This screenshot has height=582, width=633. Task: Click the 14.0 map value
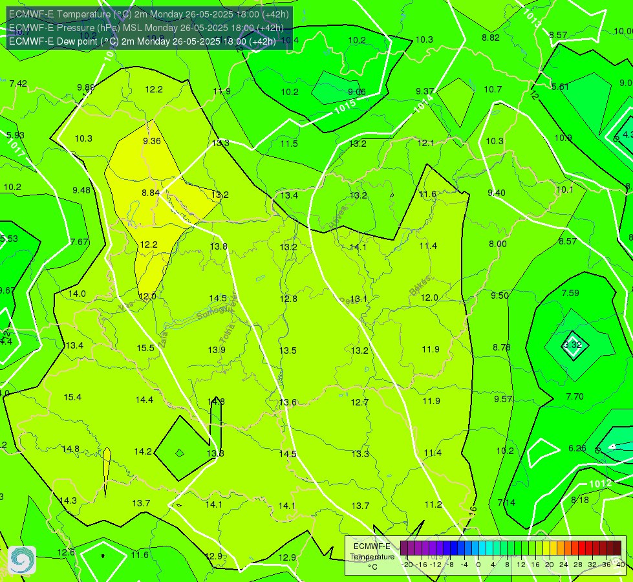(77, 294)
